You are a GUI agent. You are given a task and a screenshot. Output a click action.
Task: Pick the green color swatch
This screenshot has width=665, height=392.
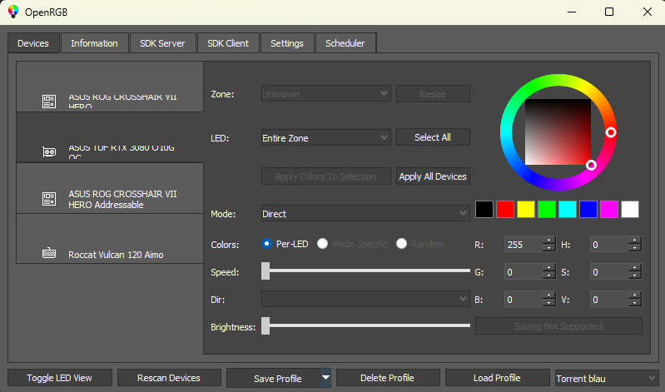(x=547, y=209)
